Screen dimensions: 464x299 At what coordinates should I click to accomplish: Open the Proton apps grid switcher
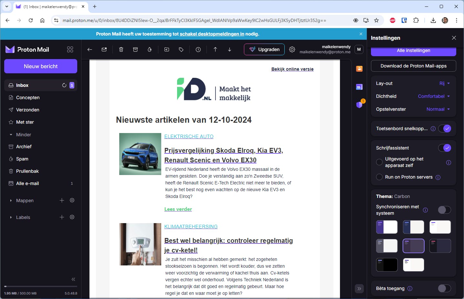tap(70, 49)
